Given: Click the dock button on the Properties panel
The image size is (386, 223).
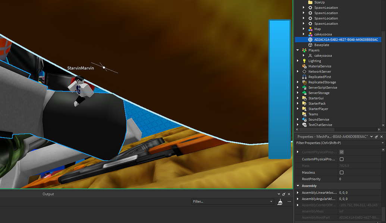Looking at the screenshot, I should coord(377,136).
